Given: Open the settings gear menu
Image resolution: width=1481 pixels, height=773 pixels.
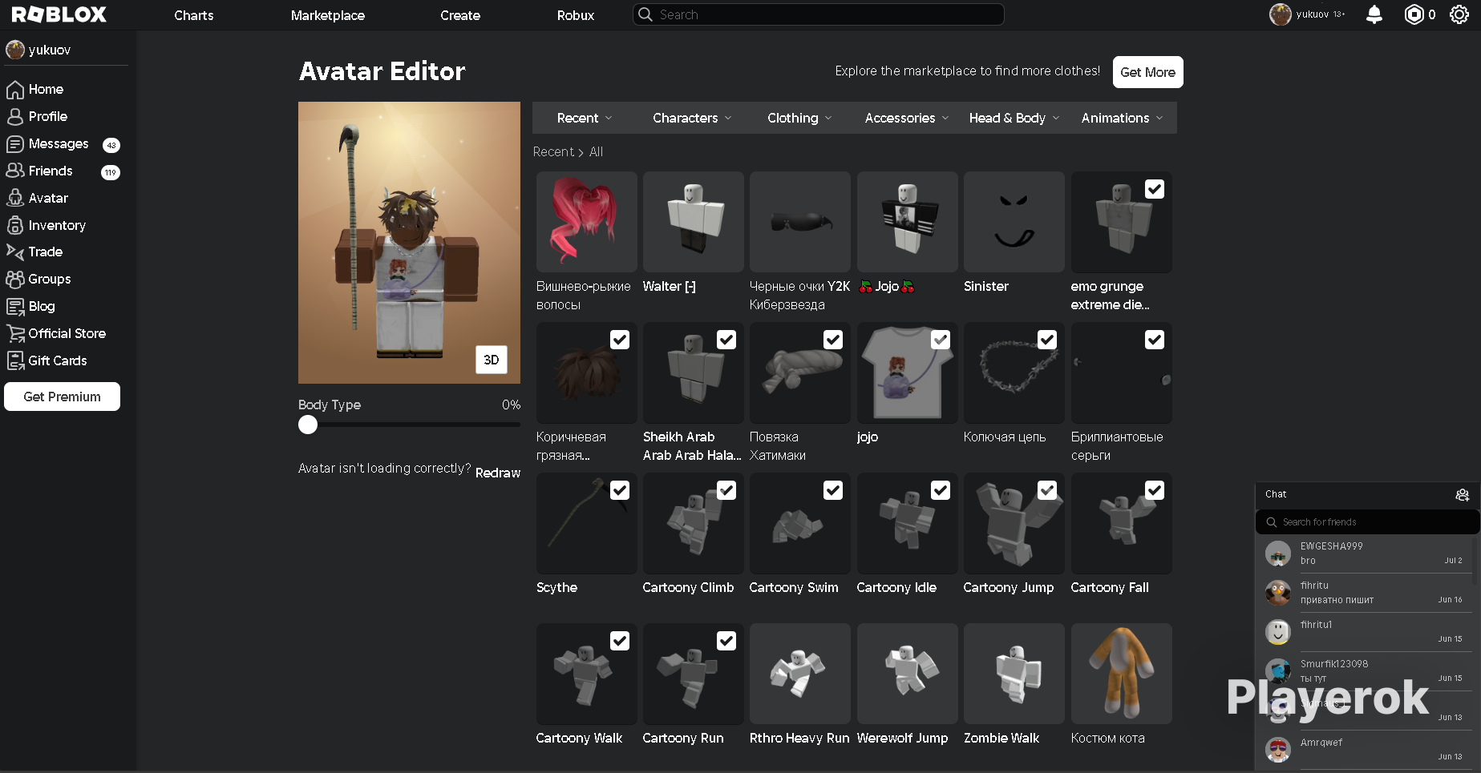Looking at the screenshot, I should click(x=1459, y=14).
